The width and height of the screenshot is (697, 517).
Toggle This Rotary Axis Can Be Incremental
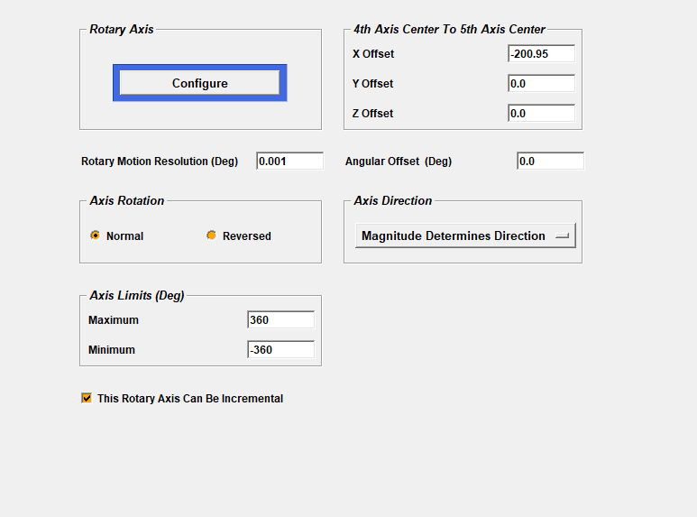pyautogui.click(x=87, y=398)
